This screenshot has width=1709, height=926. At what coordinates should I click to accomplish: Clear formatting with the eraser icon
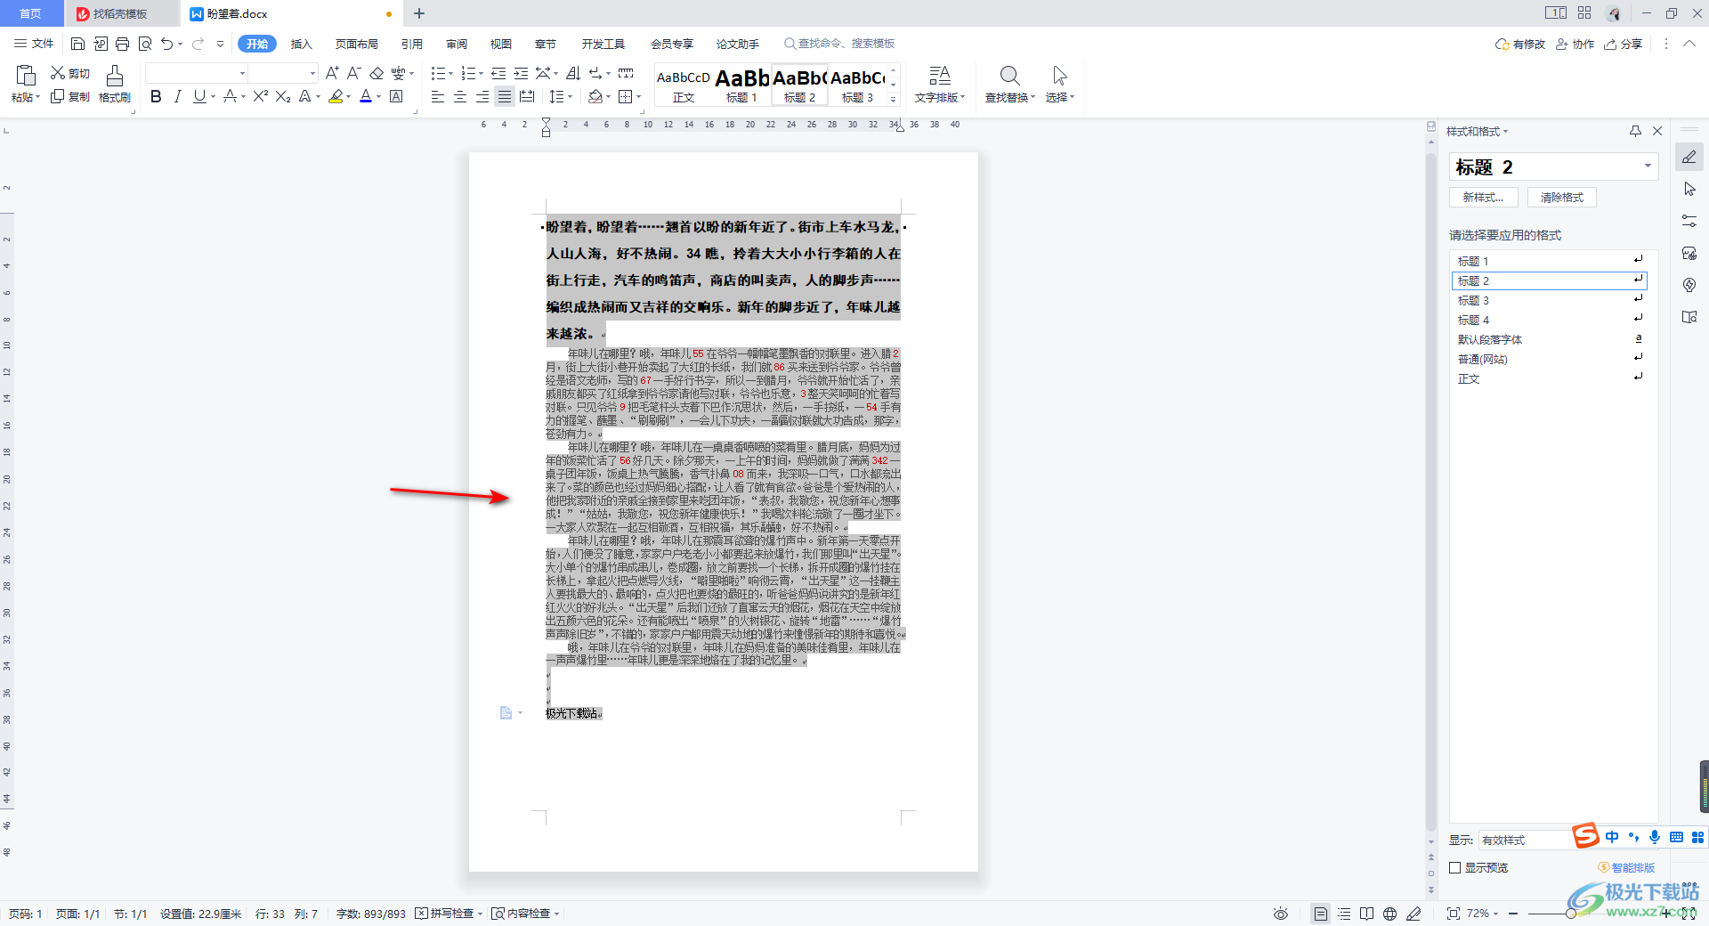377,73
